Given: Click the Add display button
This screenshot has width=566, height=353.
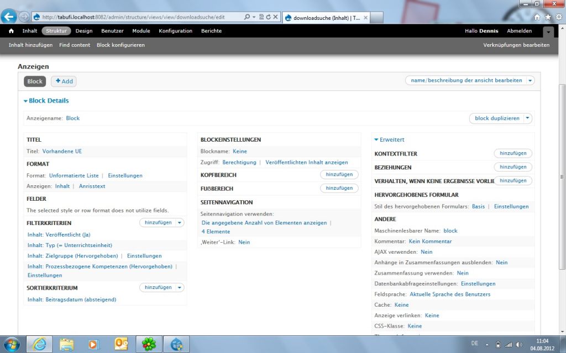Looking at the screenshot, I should [x=64, y=81].
